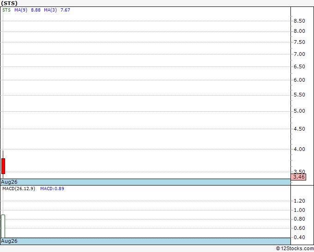This screenshot has height=252, width=314.
Task: Click the MA(3) value 7.67
Action: click(x=65, y=10)
